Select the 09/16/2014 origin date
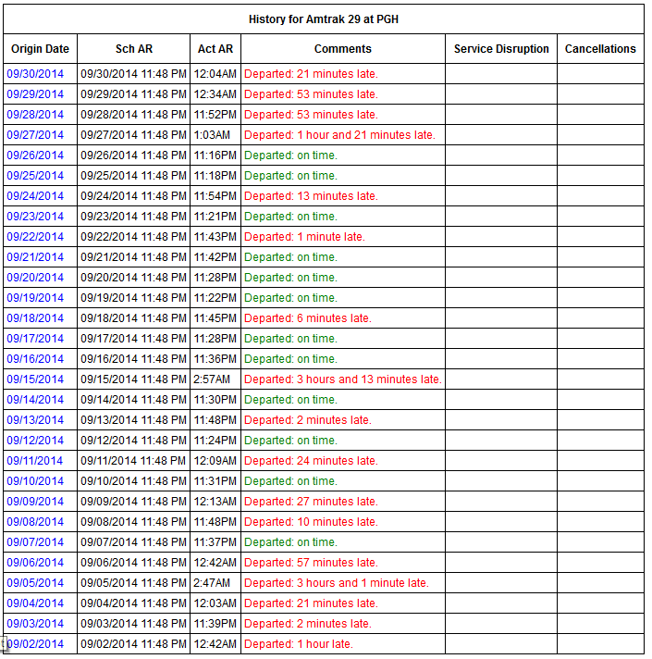 coord(35,359)
